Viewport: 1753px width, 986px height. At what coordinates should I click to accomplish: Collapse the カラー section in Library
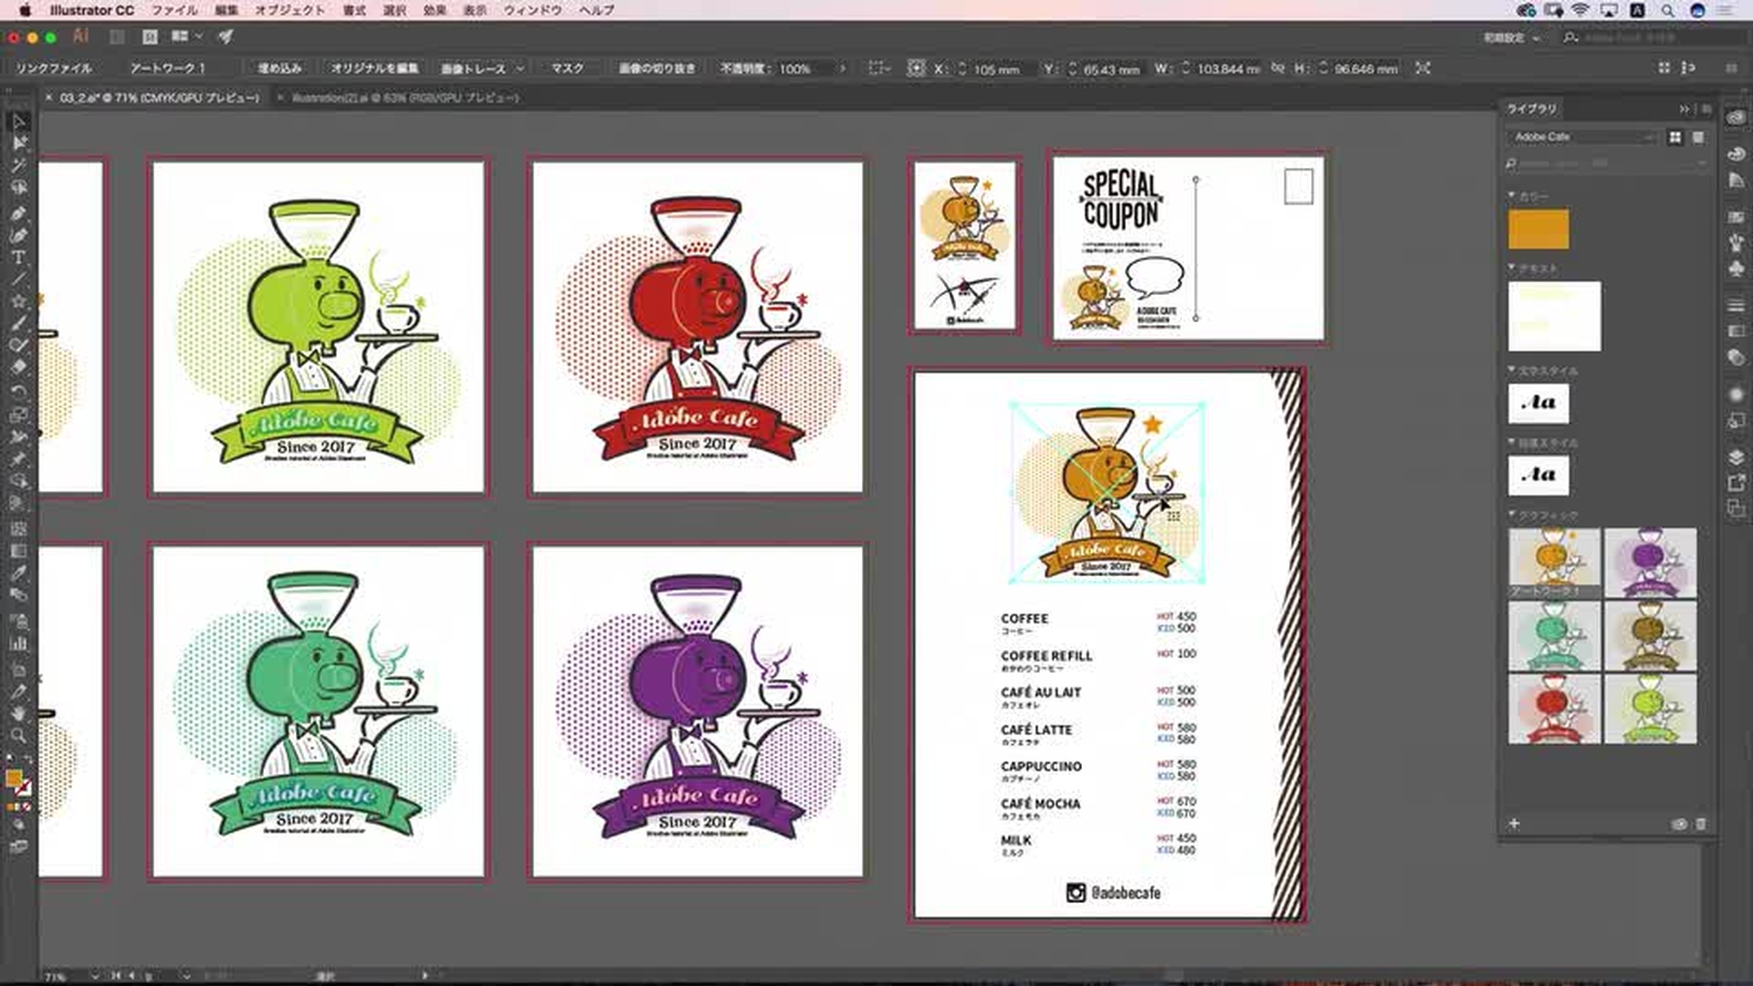[x=1512, y=196]
